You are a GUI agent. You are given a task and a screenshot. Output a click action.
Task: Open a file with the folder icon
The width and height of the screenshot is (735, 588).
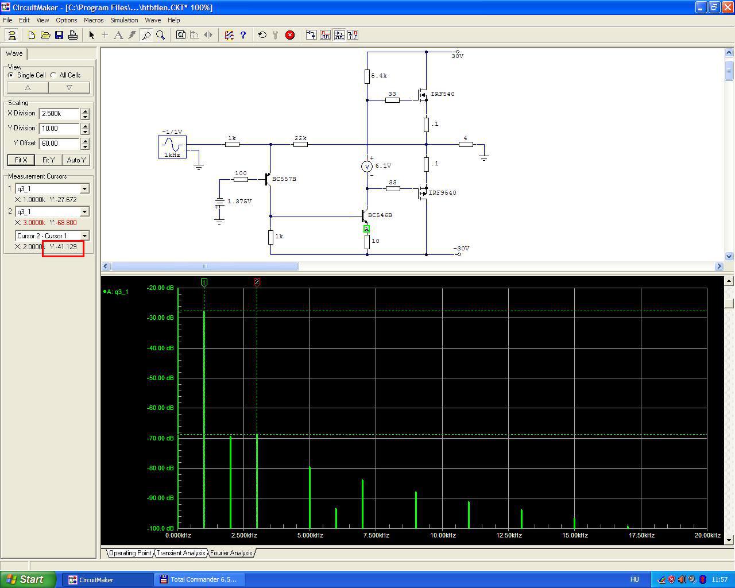pos(45,35)
